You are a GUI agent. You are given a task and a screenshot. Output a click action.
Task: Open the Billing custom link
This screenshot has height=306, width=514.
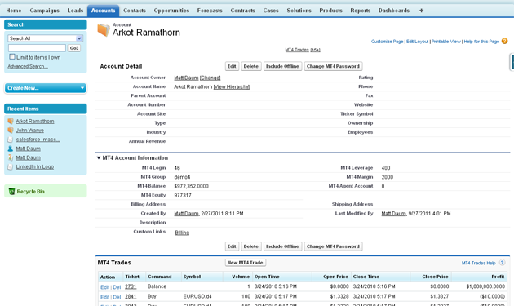[182, 233]
